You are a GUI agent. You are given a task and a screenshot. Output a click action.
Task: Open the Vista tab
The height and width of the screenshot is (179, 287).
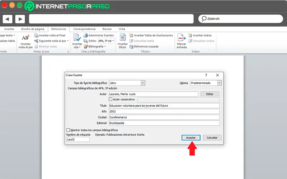point(122,29)
